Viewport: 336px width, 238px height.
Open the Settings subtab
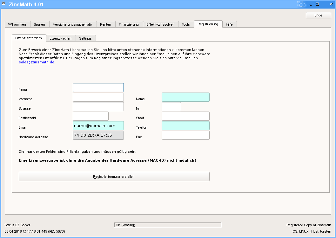coord(85,38)
